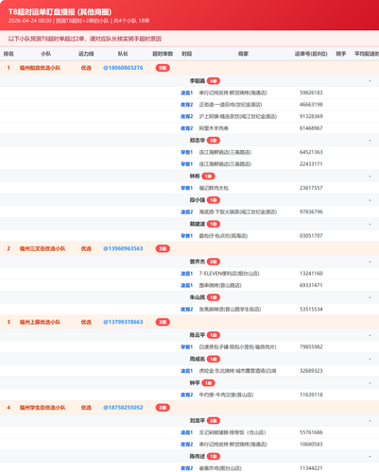Select the 骑手 column header

point(341,54)
